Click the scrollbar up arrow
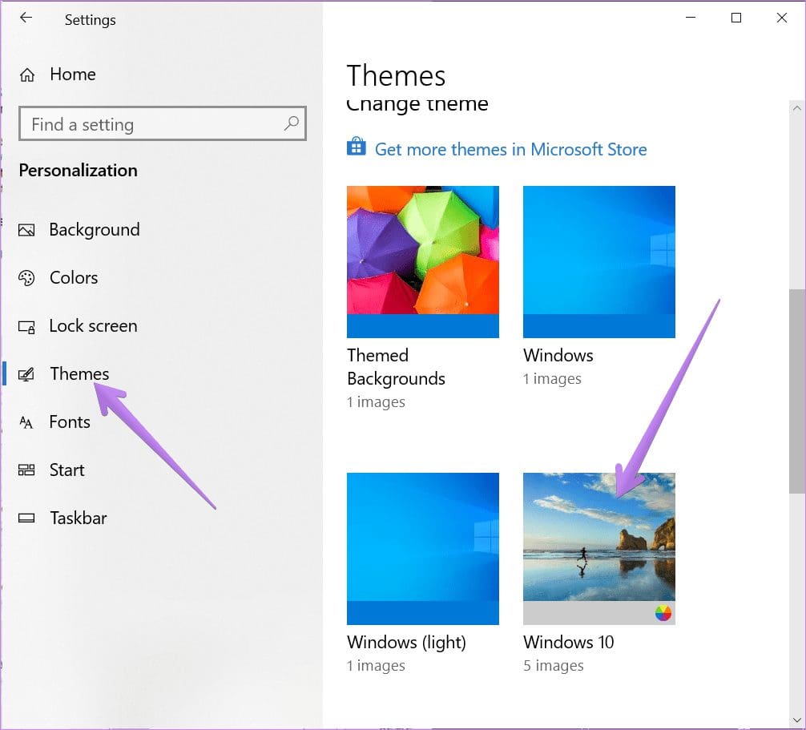The image size is (806, 730). tap(796, 108)
